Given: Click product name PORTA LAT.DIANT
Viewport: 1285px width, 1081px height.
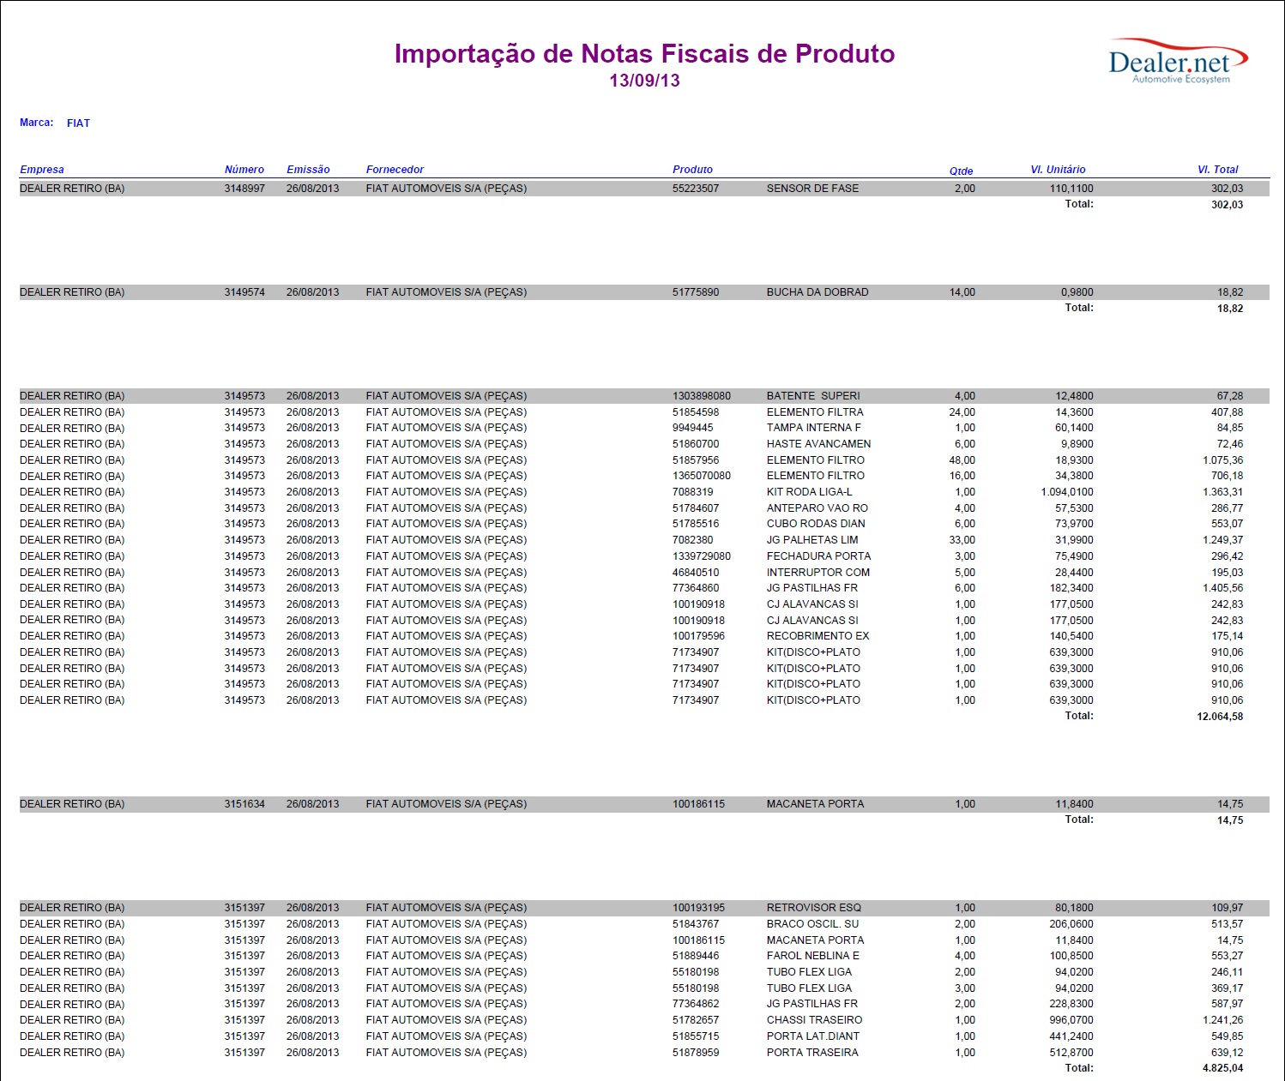Looking at the screenshot, I should 813,1036.
